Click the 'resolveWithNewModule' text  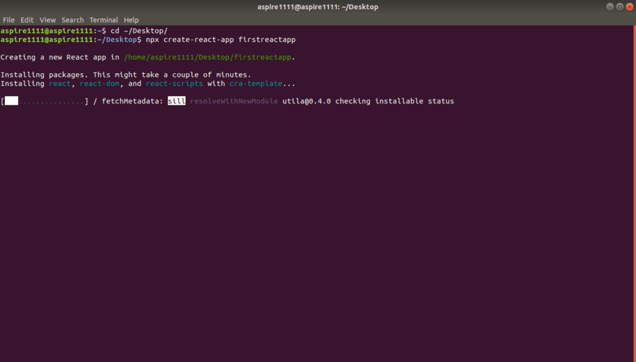(x=234, y=101)
